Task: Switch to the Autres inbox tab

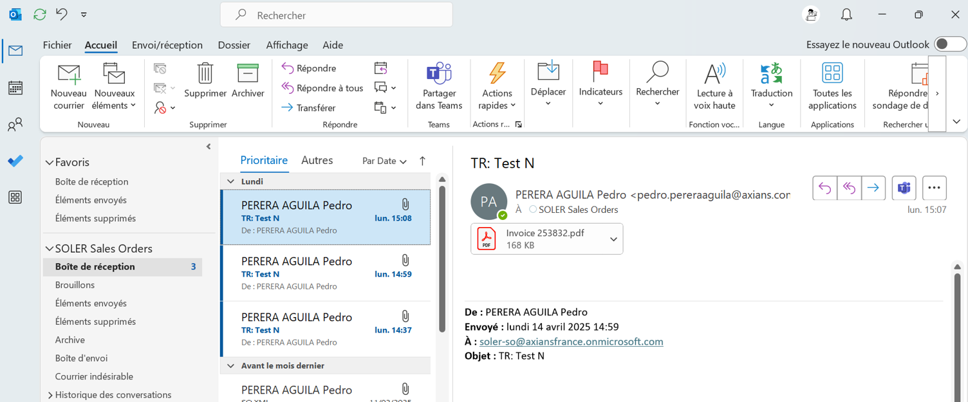Action: click(x=317, y=160)
